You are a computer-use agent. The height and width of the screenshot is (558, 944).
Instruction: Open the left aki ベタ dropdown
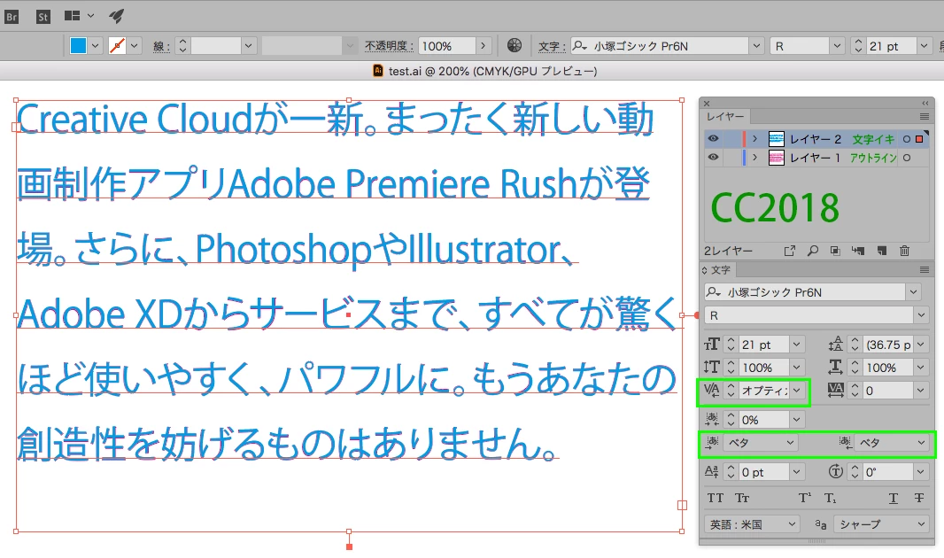coord(761,443)
